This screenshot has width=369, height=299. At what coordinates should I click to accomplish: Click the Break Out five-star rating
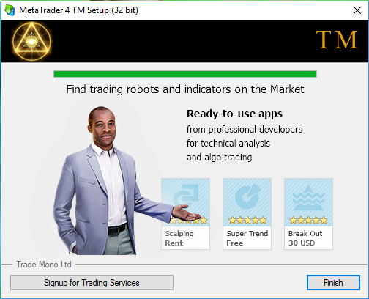click(x=308, y=221)
